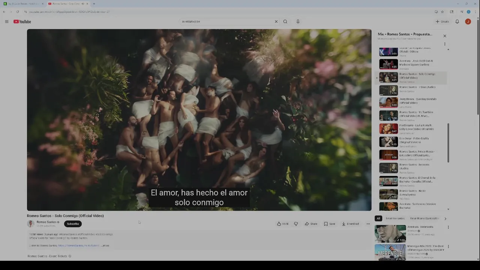Clear the search box with the X
The width and height of the screenshot is (480, 270).
[276, 22]
